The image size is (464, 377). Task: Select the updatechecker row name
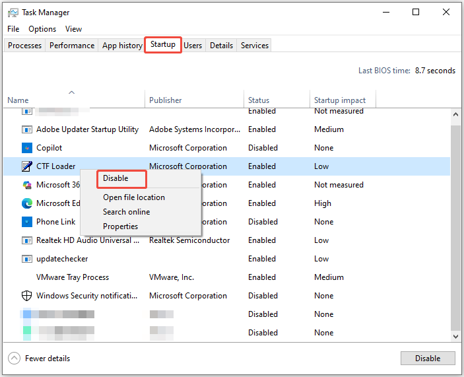[x=62, y=259]
